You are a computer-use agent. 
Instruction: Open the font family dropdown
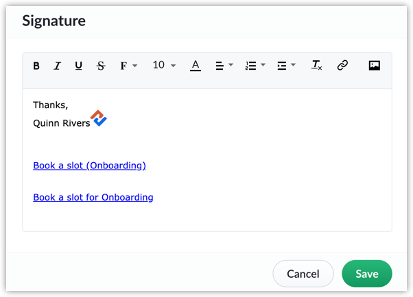128,66
